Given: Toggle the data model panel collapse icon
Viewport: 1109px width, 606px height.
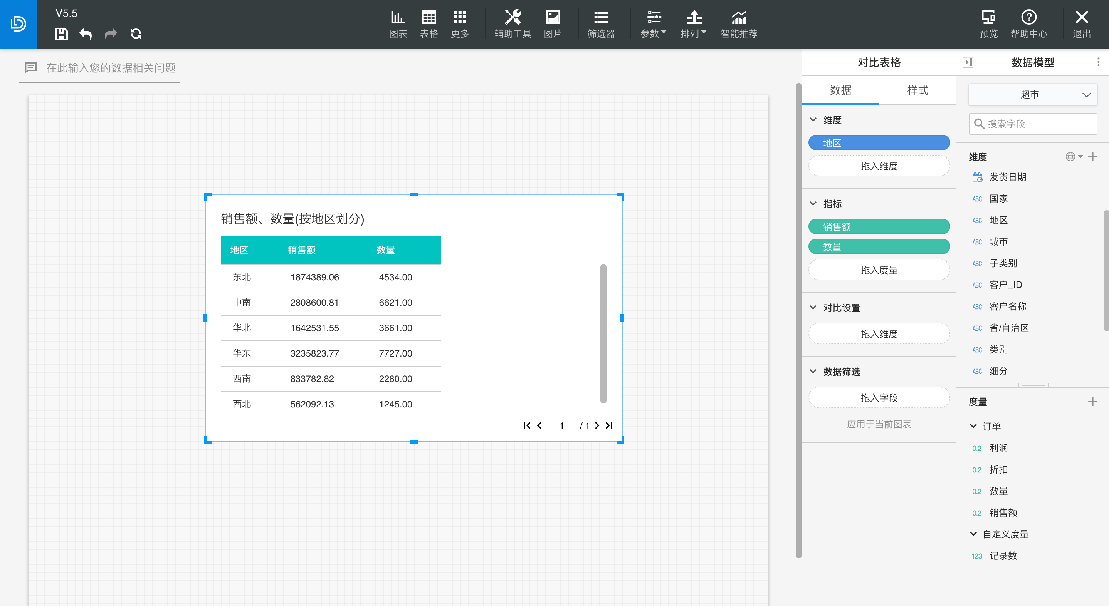Looking at the screenshot, I should click(968, 62).
